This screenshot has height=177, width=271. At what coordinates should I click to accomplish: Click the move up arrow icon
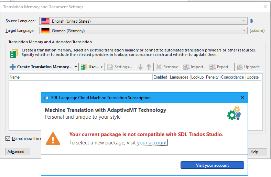[149, 67]
